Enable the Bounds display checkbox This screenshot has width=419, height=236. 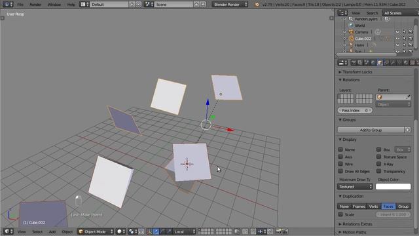[378, 149]
